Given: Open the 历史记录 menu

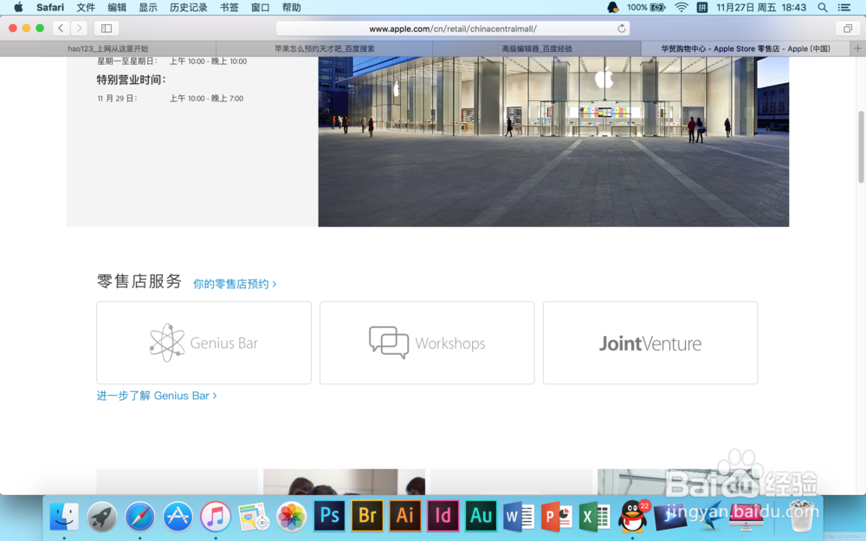Looking at the screenshot, I should click(188, 7).
